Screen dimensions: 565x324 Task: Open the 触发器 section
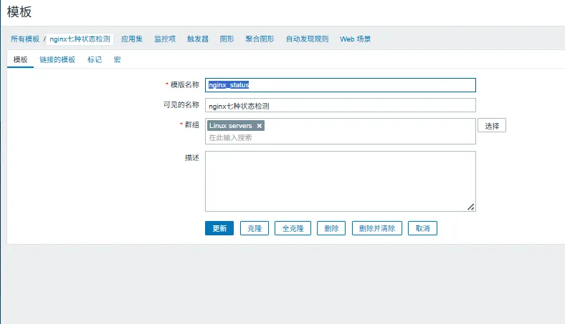pos(198,39)
